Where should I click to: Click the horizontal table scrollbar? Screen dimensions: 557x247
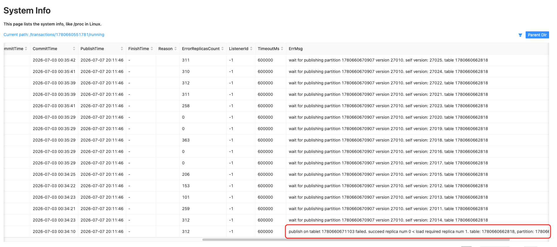356,240
